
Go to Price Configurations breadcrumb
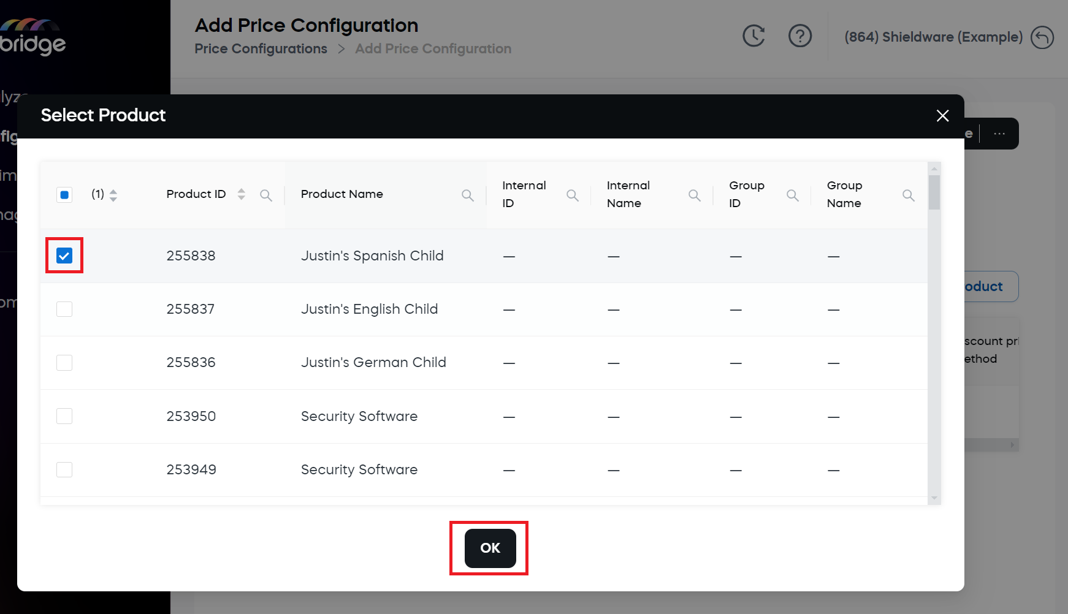261,49
